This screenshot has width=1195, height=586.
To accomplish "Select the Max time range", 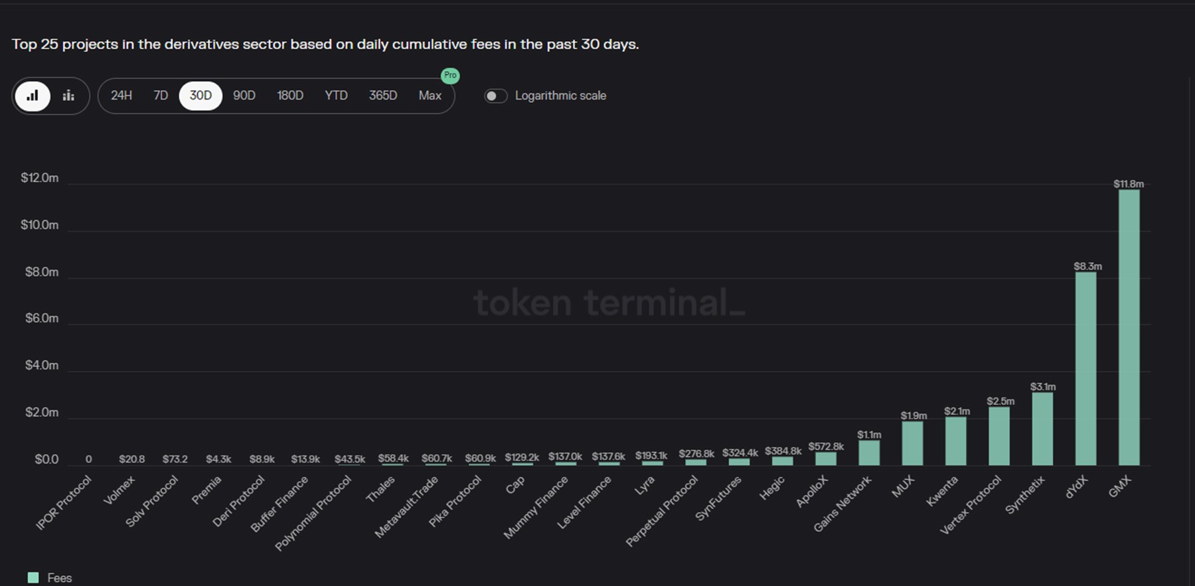I will [430, 96].
